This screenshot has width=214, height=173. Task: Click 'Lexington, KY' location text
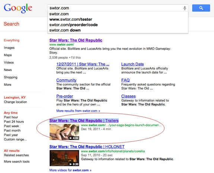coord(15,98)
